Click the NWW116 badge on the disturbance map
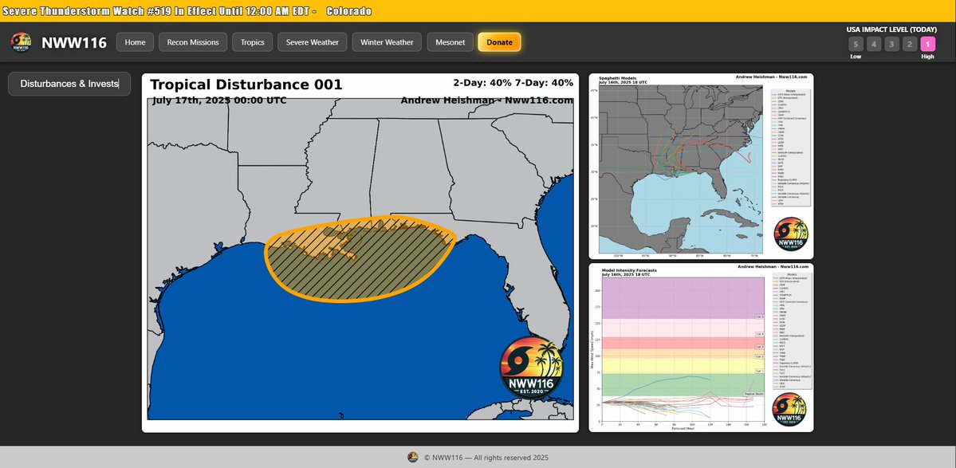The width and height of the screenshot is (956, 468). tap(531, 367)
